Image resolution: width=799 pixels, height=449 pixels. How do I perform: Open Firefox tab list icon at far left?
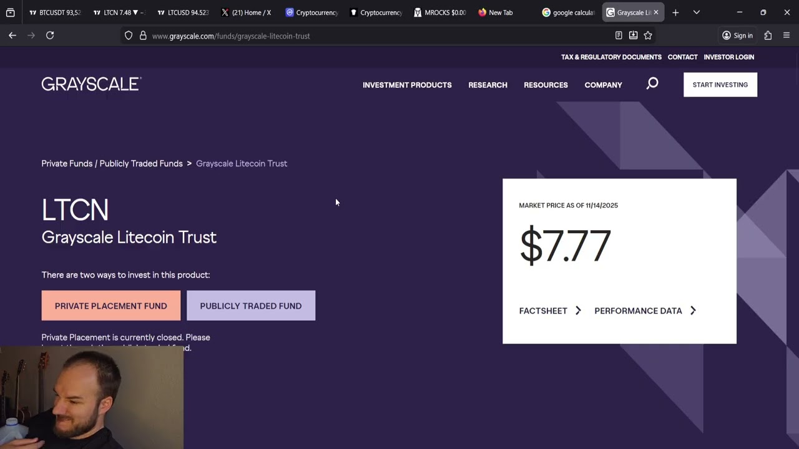click(x=10, y=12)
